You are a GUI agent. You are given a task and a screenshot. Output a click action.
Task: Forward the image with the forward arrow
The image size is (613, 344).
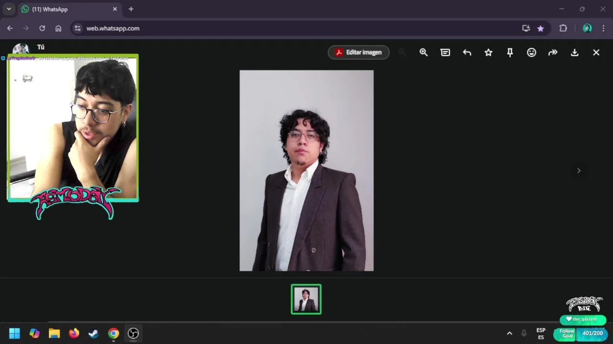(x=553, y=52)
